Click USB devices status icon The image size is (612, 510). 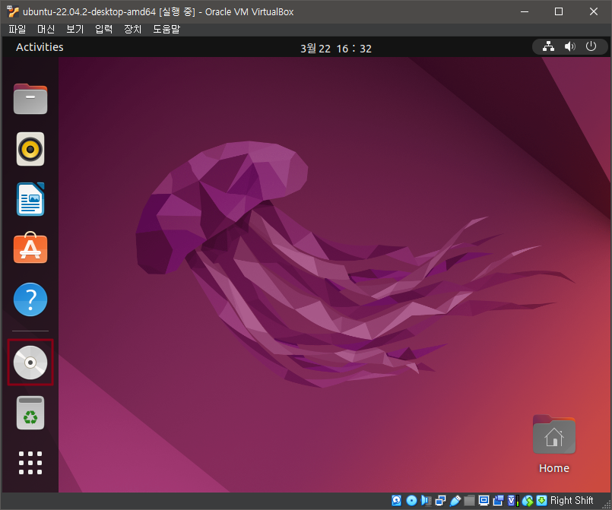455,500
